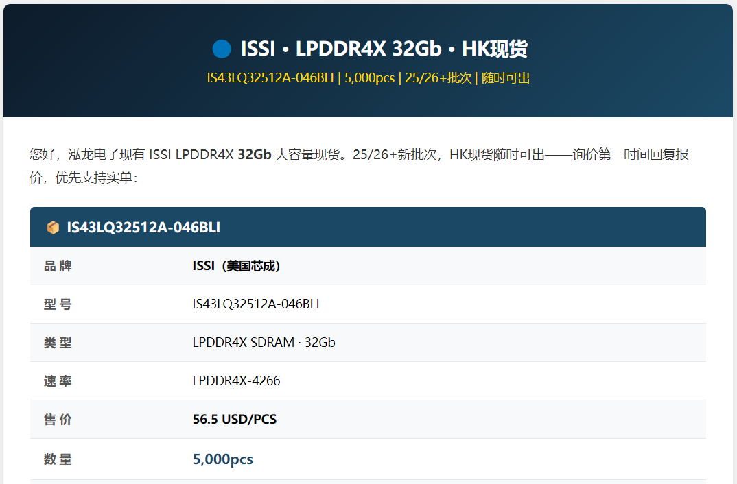Select the quantity value 5,000pcs in table

click(223, 459)
